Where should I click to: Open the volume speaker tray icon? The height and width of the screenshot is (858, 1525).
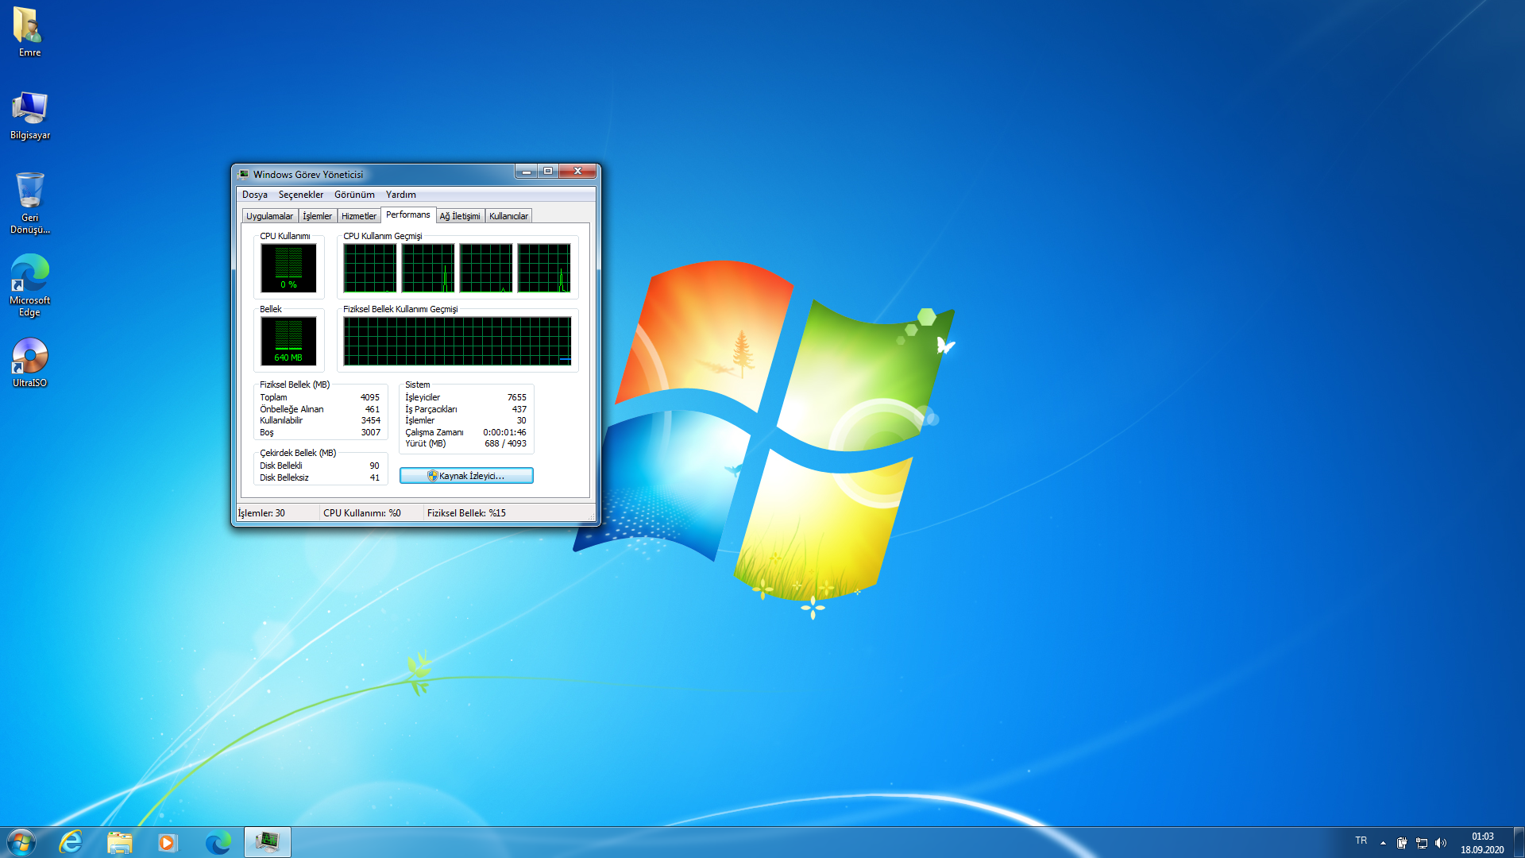pos(1441,843)
